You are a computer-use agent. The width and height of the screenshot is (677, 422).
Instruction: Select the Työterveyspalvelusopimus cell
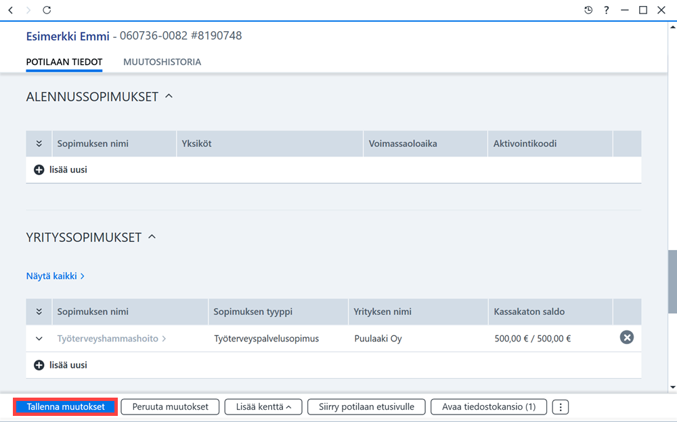pos(266,339)
